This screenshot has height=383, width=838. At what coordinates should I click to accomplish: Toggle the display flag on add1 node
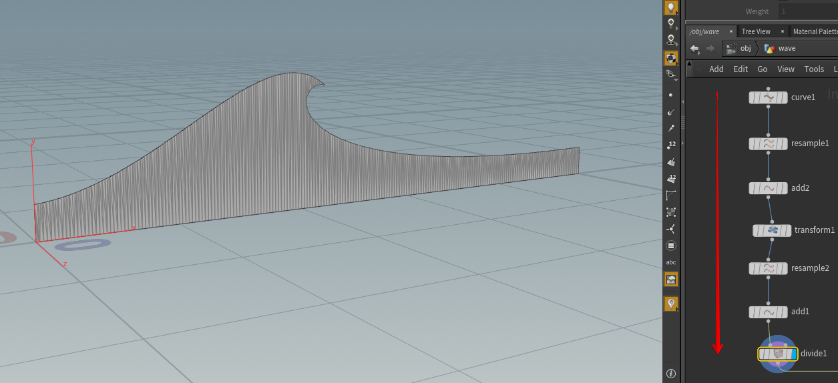[784, 312]
